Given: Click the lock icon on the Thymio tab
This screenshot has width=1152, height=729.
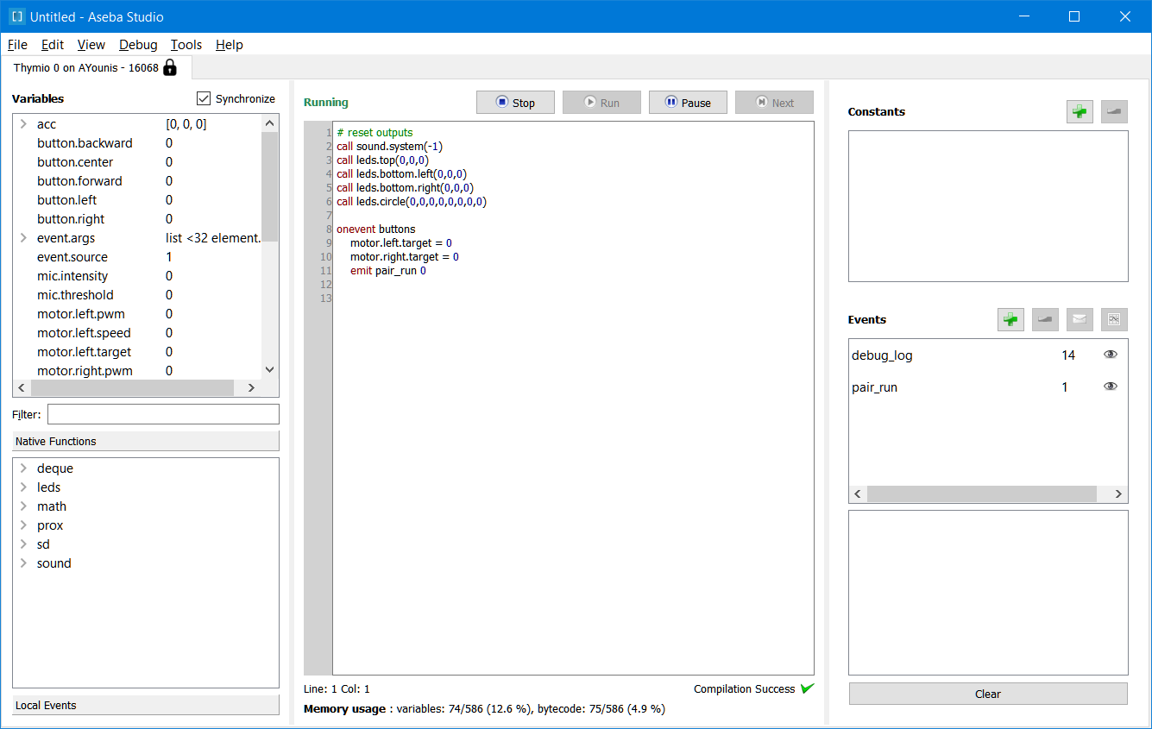Looking at the screenshot, I should click(169, 67).
